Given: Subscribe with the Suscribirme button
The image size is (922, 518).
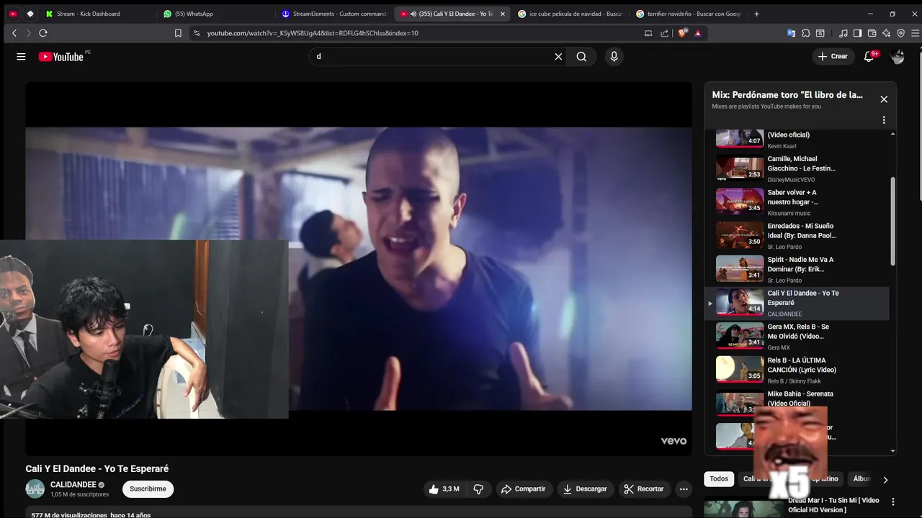Looking at the screenshot, I should (x=148, y=489).
